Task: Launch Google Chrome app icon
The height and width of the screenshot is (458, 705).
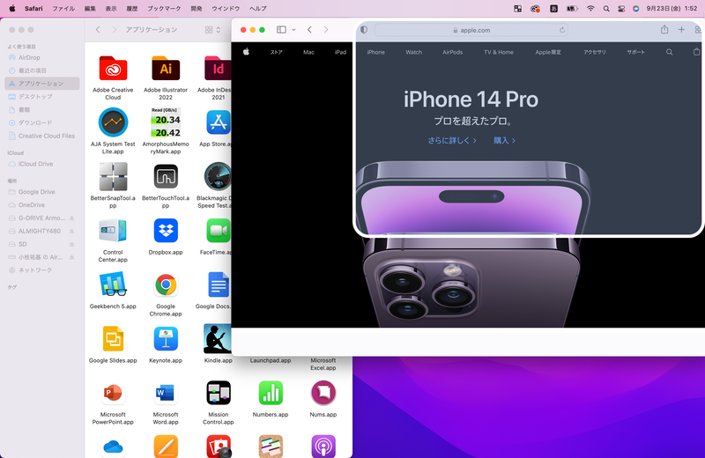Action: [x=166, y=285]
